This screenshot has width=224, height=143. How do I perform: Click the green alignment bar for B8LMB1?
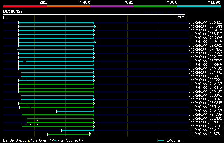coord(60,119)
